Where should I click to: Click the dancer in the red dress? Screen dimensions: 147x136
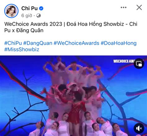[77, 112]
